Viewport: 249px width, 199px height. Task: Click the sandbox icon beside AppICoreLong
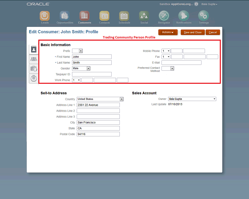point(196,4)
